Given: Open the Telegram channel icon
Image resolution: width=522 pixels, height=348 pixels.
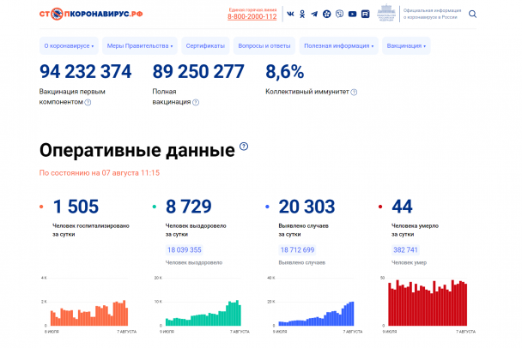Looking at the screenshot, I should click(x=314, y=14).
